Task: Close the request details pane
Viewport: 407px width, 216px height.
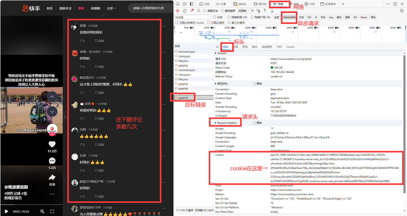Action: click(x=217, y=47)
